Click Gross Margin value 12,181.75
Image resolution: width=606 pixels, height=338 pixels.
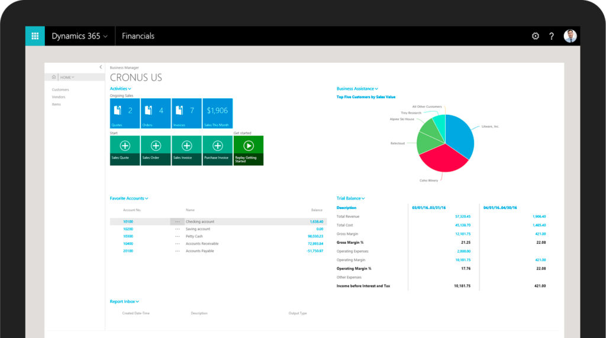(463, 234)
